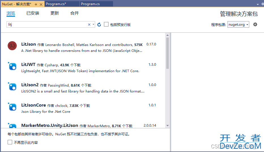
Task: Switch to the 合并 tab
Action: [74, 13]
